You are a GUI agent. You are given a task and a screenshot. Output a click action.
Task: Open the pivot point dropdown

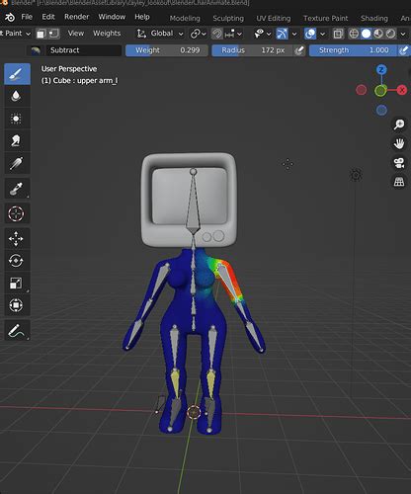pyautogui.click(x=199, y=34)
